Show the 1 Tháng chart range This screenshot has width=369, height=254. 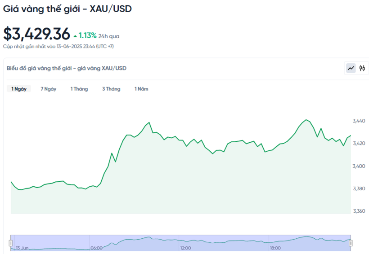point(79,89)
